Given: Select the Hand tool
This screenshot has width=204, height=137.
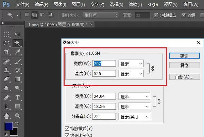Looking at the screenshot, I should coord(6,116).
